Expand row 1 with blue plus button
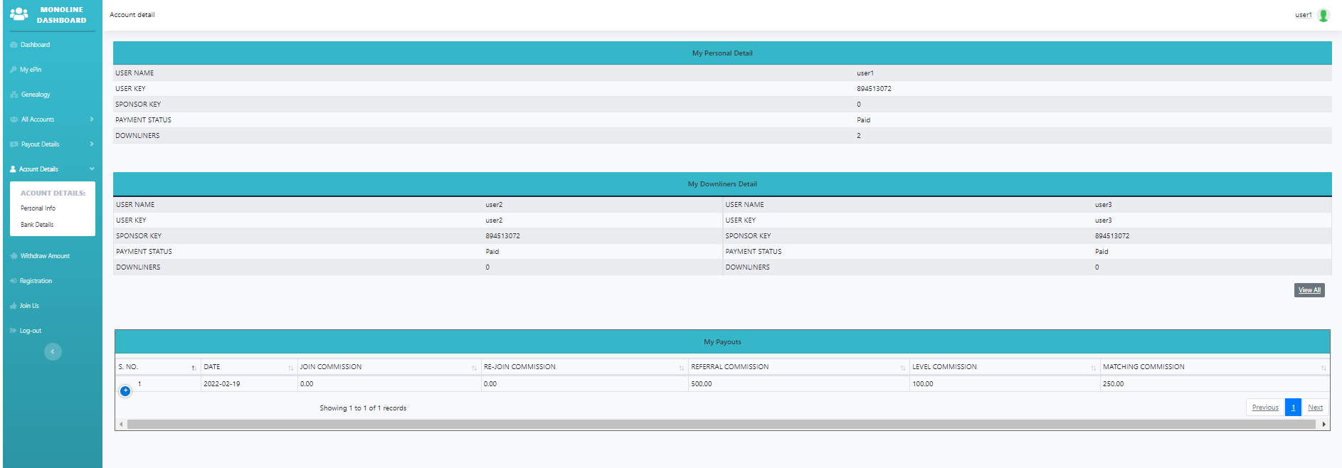1342x468 pixels. (x=125, y=390)
